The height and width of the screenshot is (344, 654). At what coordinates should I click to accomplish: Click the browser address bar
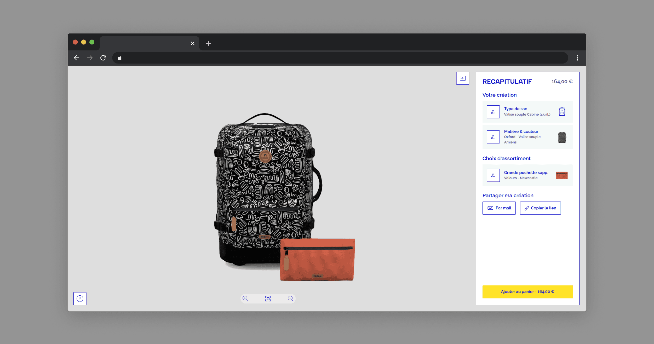[340, 58]
